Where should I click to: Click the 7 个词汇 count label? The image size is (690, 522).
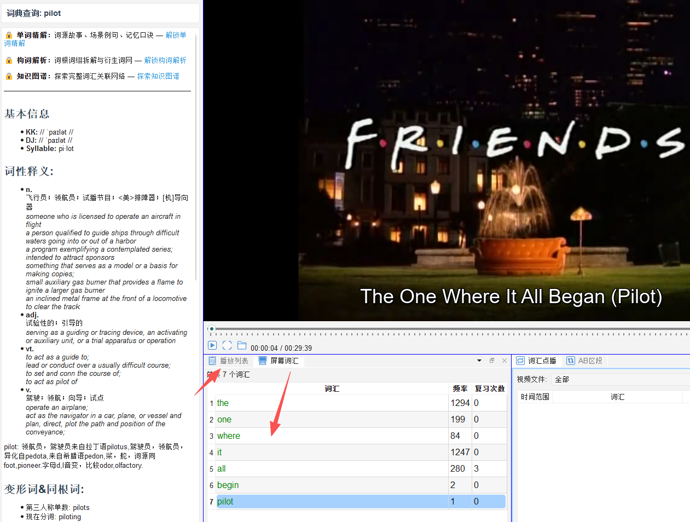point(236,374)
